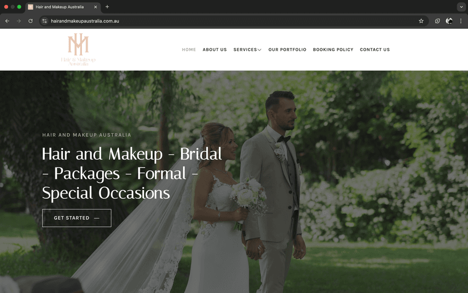Go back with the browser back arrow
This screenshot has height=293, width=468.
click(x=7, y=21)
